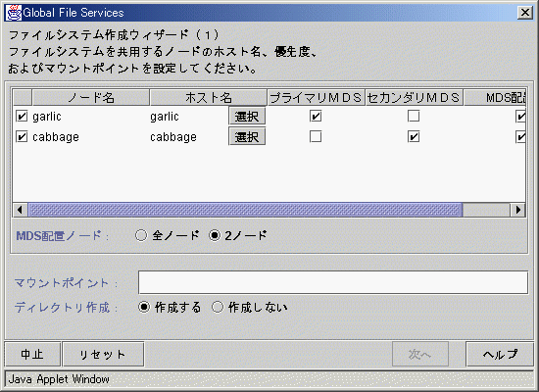
Task: Click cabbage in the host name column
Action: [x=173, y=137]
